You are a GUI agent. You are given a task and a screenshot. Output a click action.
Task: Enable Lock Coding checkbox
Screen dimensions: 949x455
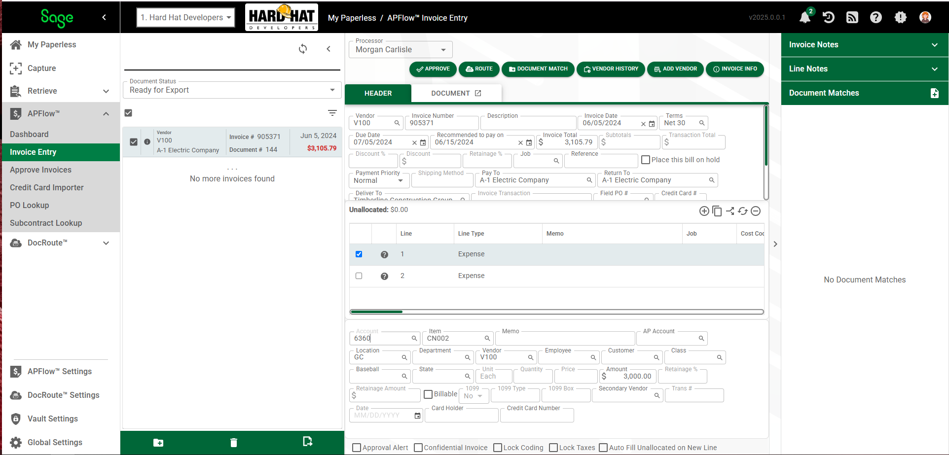[498, 448]
